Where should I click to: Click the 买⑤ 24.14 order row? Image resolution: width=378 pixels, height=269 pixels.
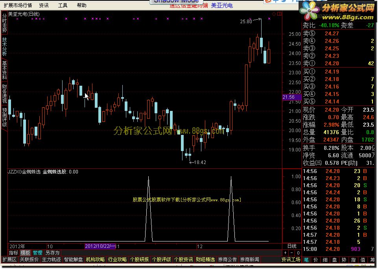338,101
